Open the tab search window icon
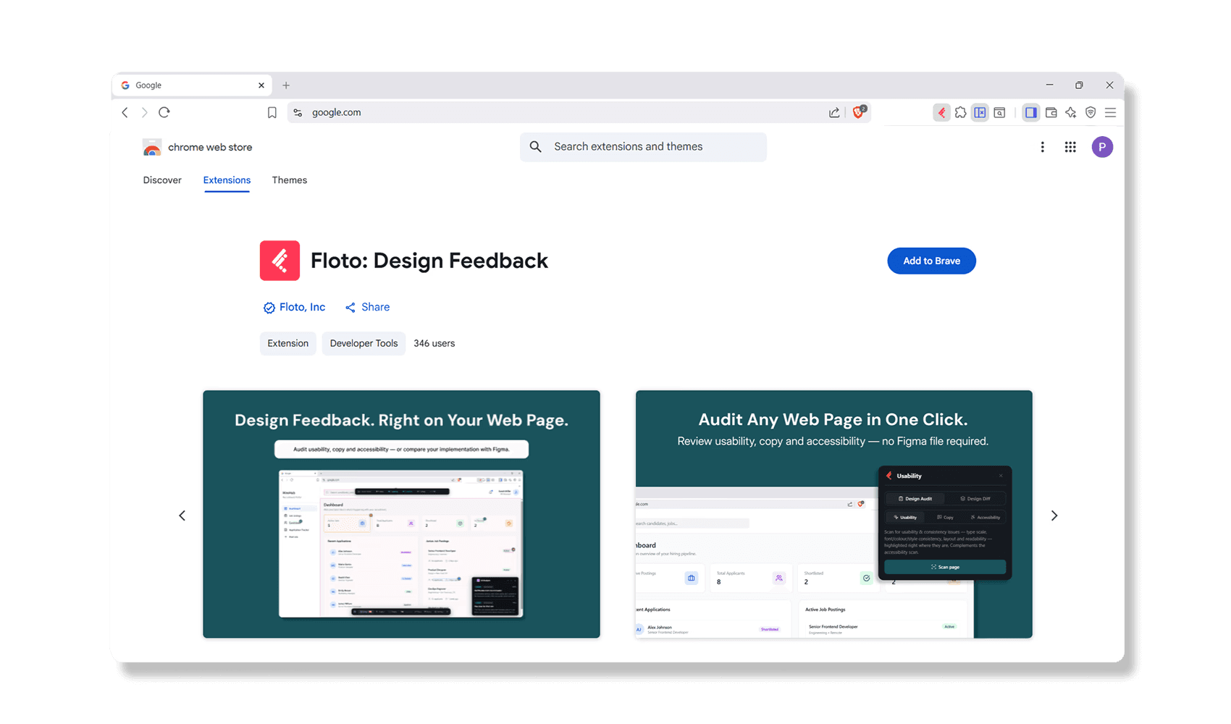 pyautogui.click(x=999, y=112)
